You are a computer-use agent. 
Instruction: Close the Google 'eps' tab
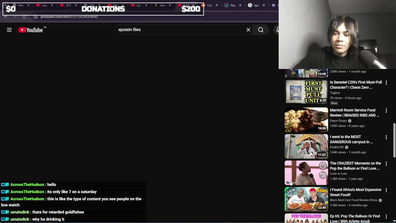[264, 5]
